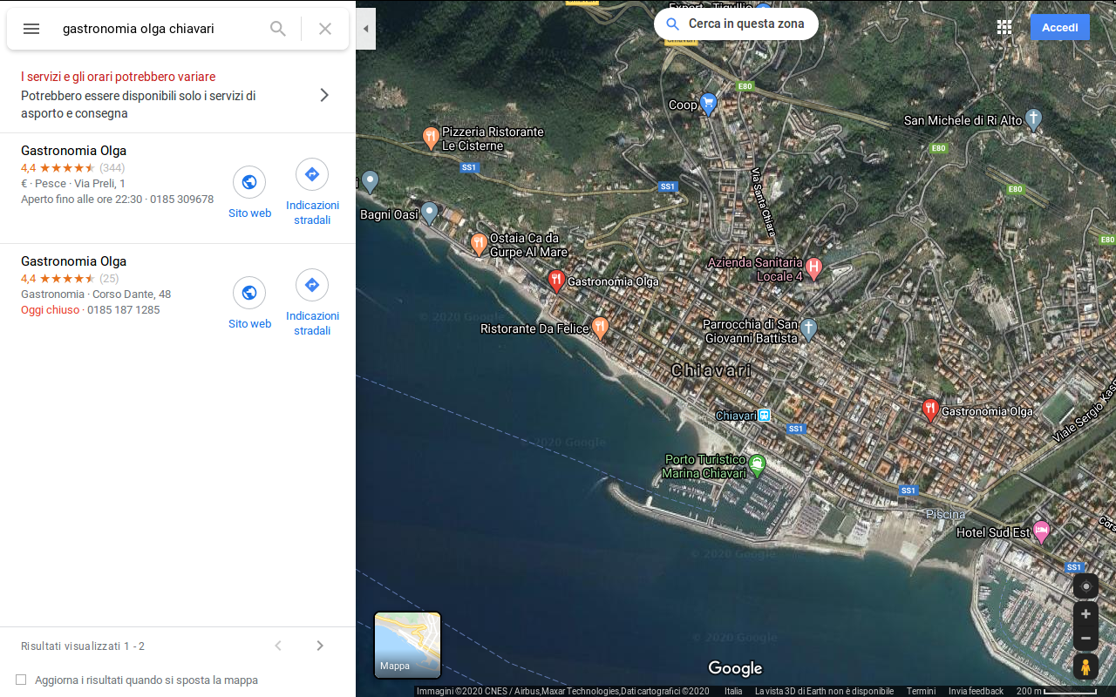
Task: Go to the previous results page arrow
Action: (x=278, y=646)
